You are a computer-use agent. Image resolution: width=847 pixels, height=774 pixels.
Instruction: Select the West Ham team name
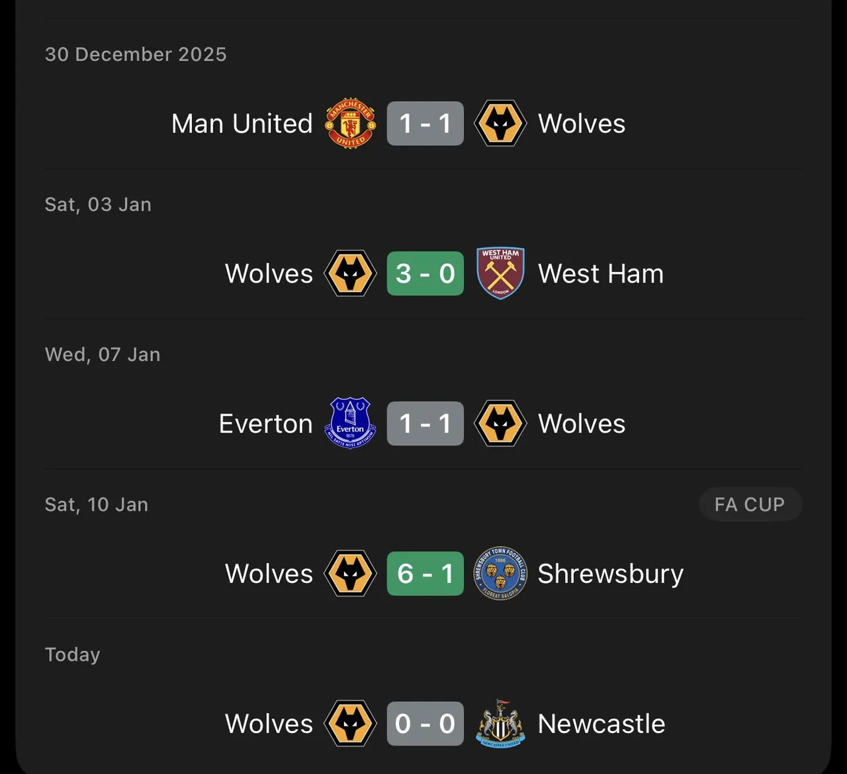[x=600, y=274]
